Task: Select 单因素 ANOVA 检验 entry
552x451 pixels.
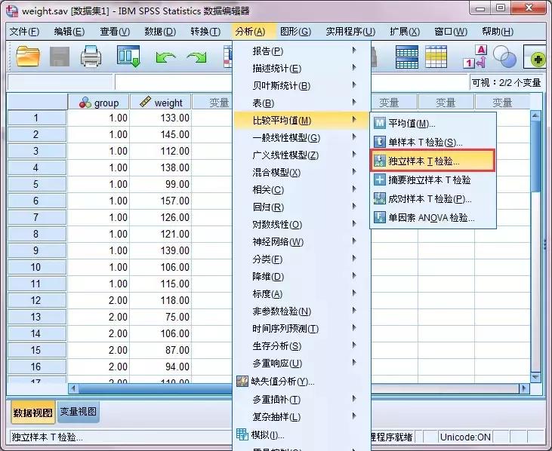Action: pyautogui.click(x=433, y=218)
